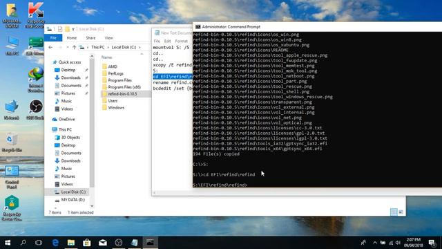Go up one folder level in Explorer
The image size is (442, 249).
[x=74, y=48]
